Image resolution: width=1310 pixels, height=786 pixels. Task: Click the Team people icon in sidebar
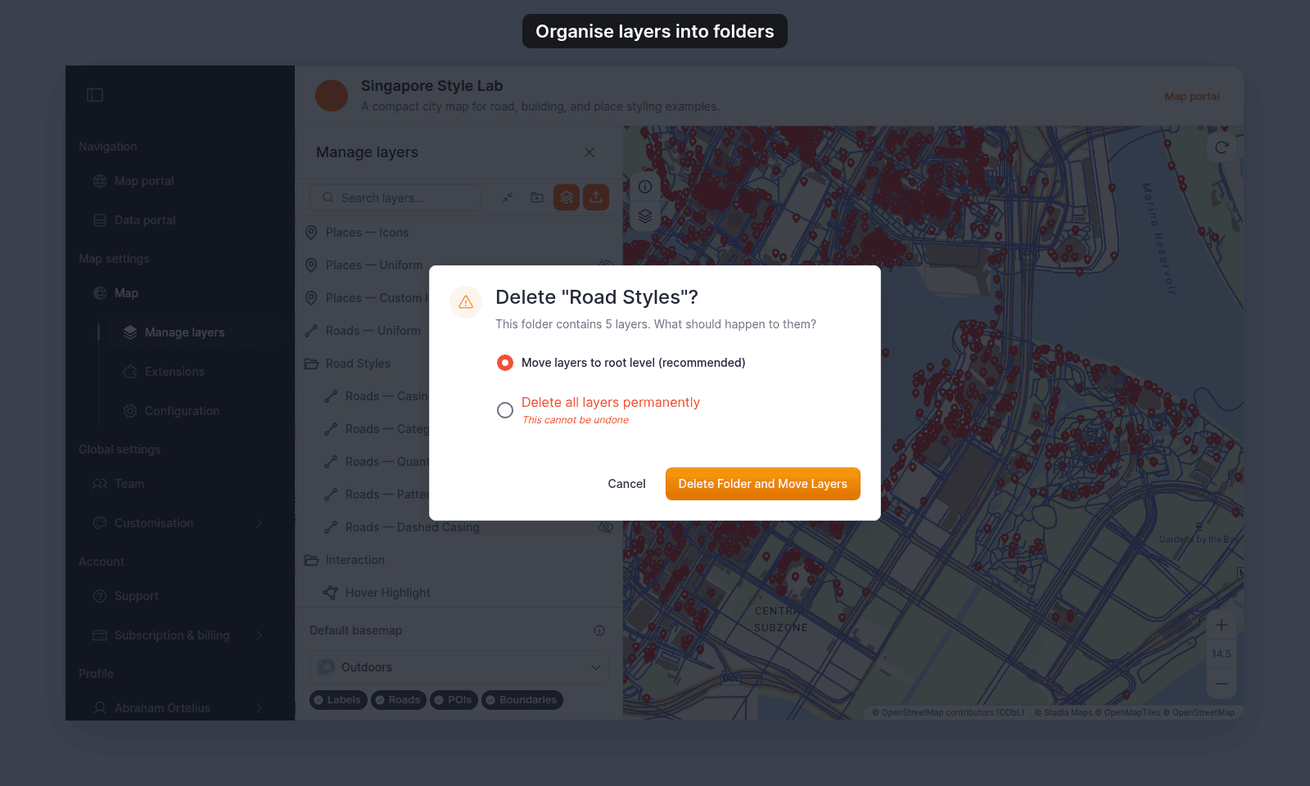pyautogui.click(x=100, y=484)
